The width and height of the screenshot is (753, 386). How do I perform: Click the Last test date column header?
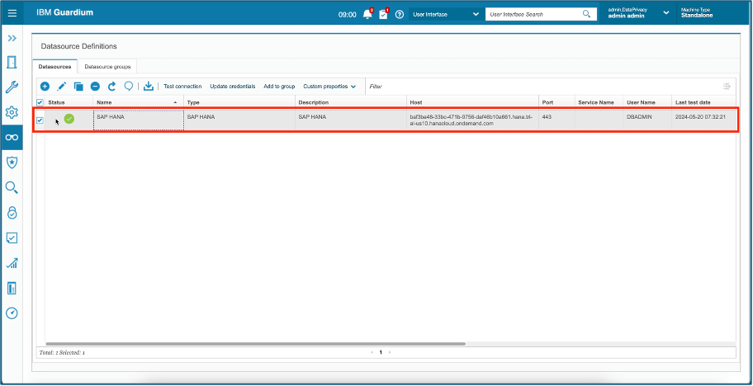[703, 102]
